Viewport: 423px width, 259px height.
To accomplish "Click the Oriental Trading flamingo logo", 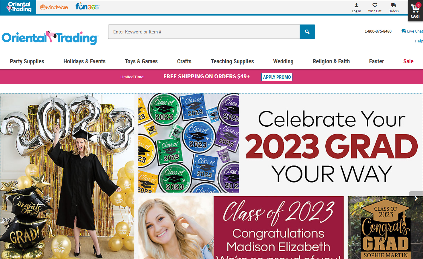I will pyautogui.click(x=50, y=38).
